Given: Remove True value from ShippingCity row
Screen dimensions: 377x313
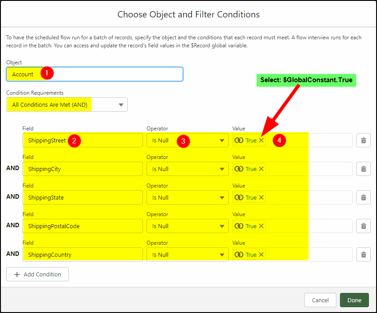Looking at the screenshot, I should [261, 169].
